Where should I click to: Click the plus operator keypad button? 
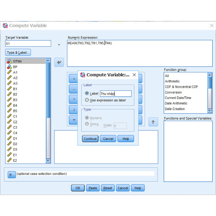coord(73,79)
